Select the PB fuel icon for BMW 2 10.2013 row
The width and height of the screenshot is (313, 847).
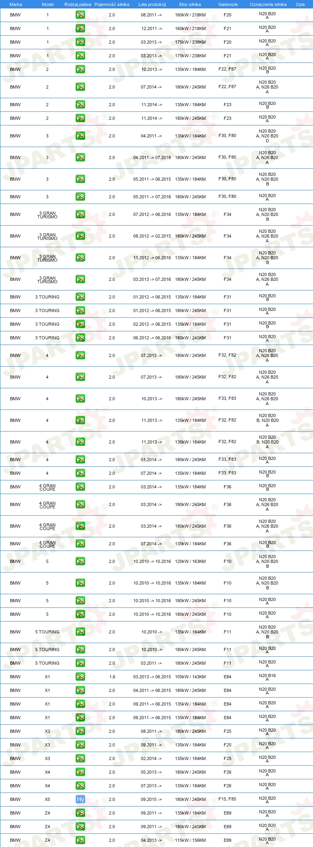80,69
